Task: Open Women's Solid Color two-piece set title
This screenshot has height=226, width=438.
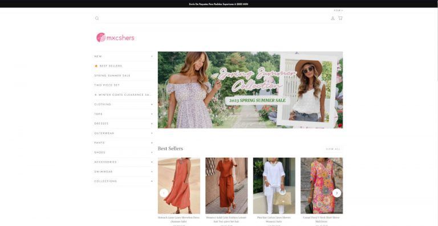Action: (226, 219)
